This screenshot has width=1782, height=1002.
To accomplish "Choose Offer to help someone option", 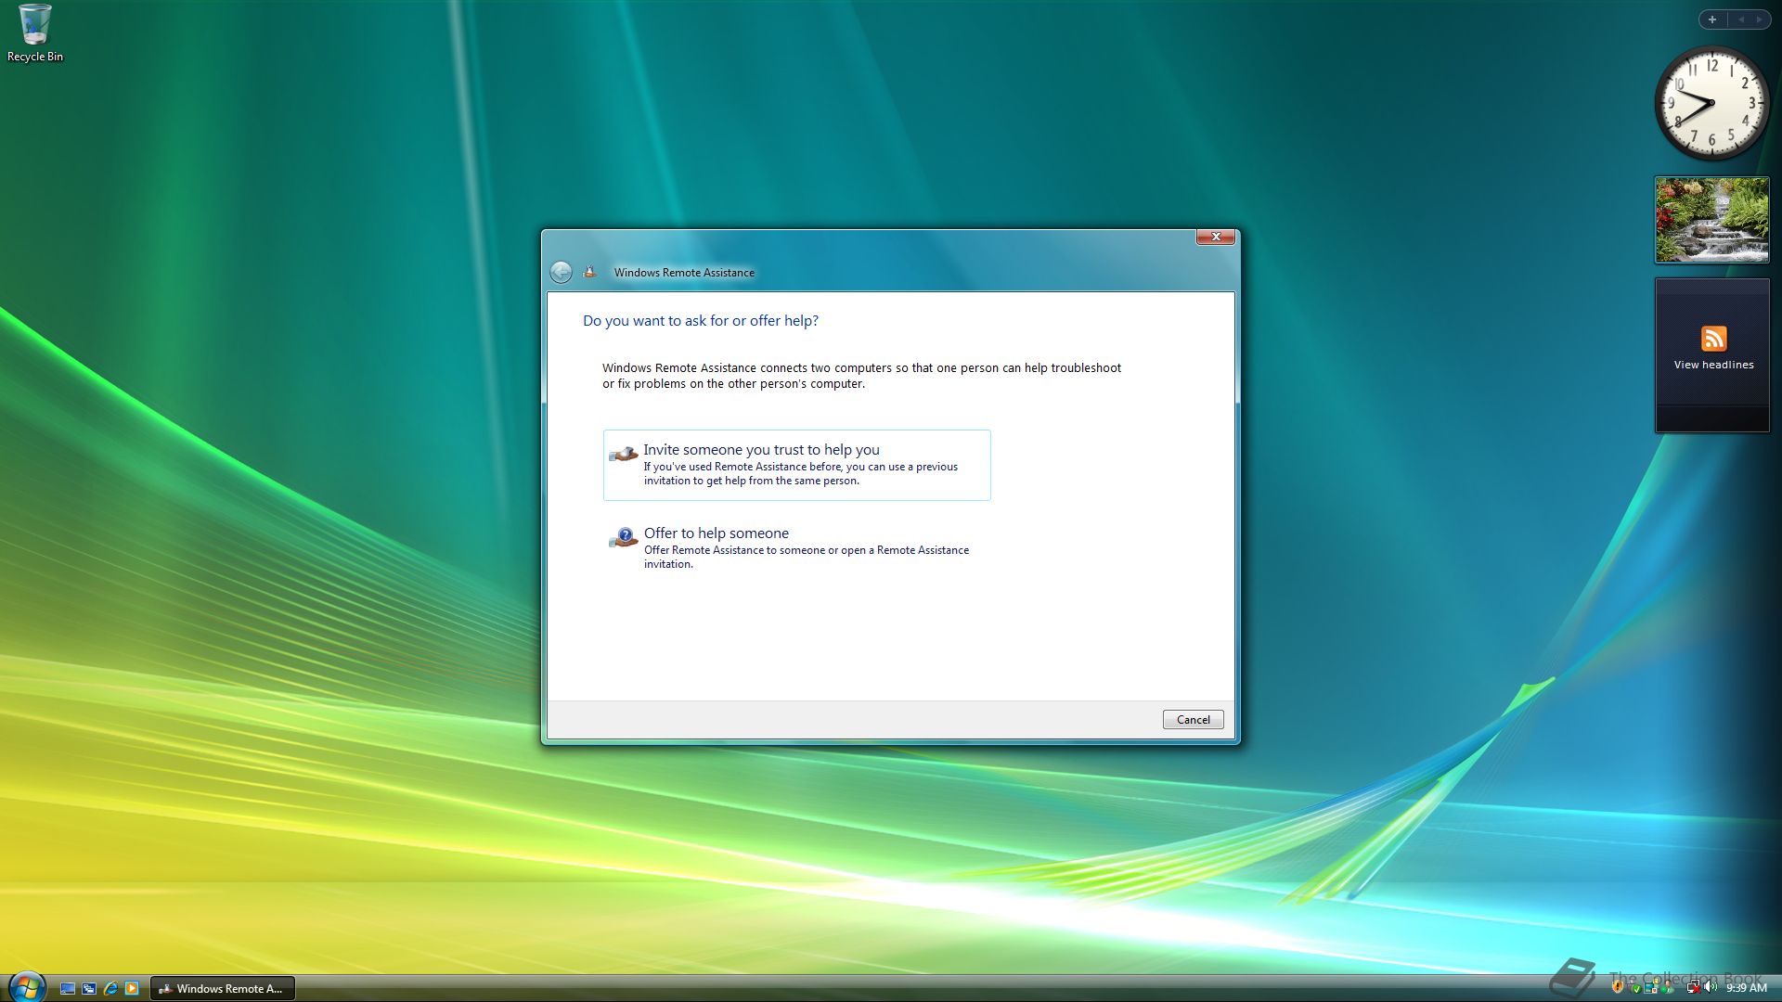I will click(x=796, y=547).
